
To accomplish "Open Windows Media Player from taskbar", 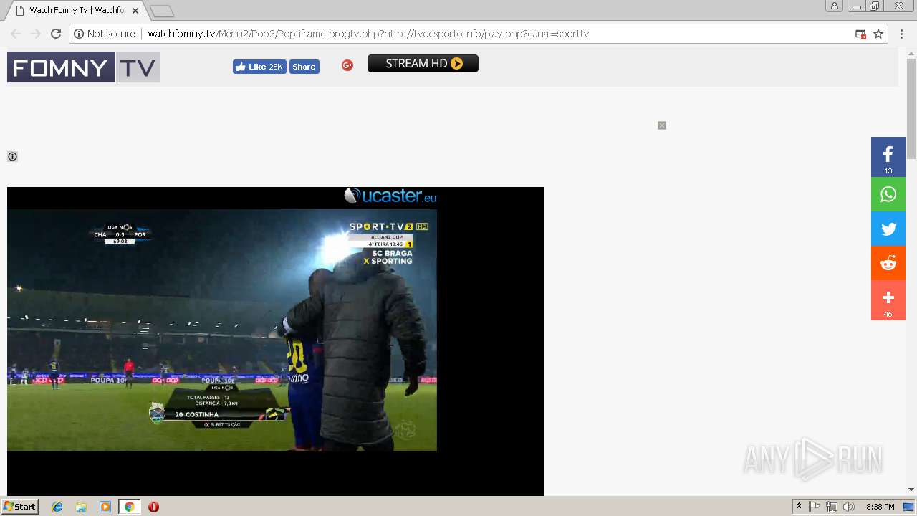I will 105,507.
